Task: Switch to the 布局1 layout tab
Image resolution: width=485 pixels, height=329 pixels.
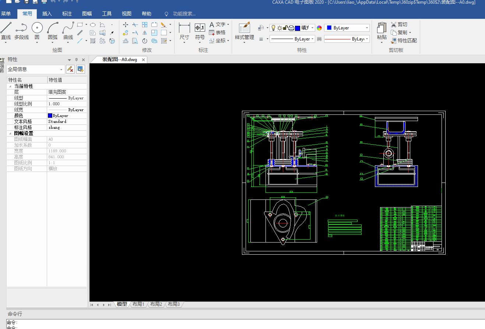Action: [138, 304]
